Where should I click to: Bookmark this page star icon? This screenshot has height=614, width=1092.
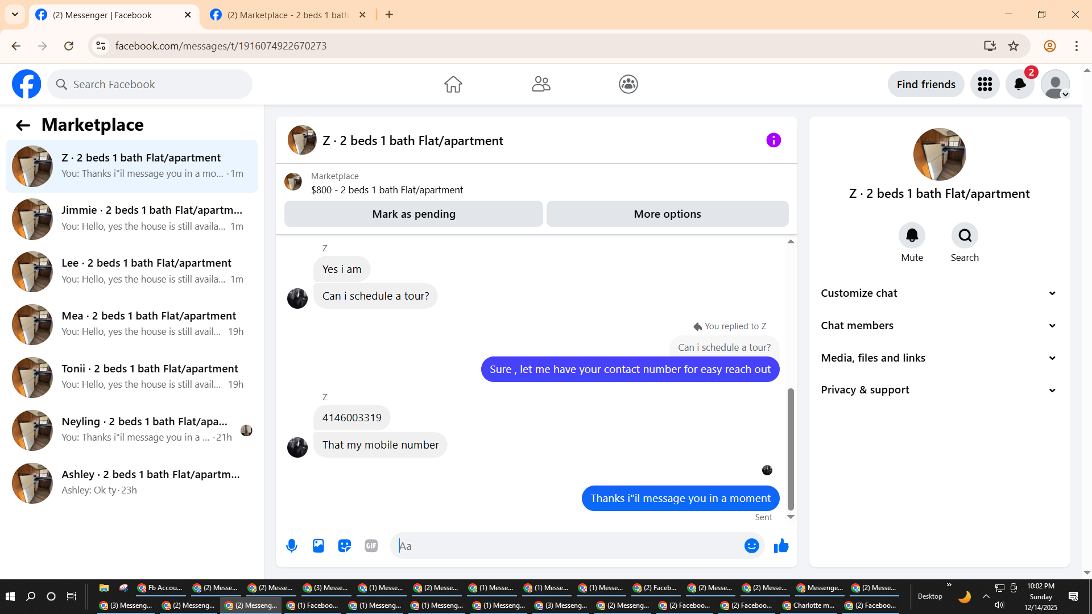[1014, 46]
